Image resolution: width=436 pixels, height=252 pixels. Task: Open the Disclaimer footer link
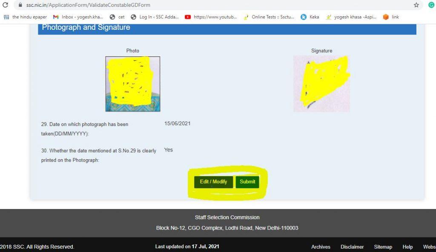click(x=352, y=247)
